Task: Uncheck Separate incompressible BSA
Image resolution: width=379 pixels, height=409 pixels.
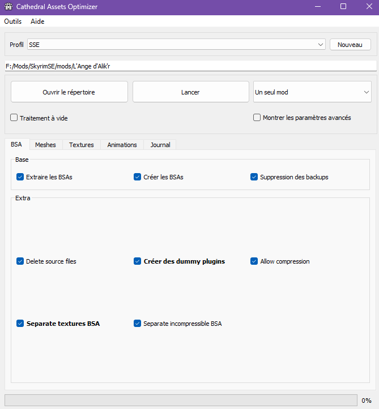Action: [x=138, y=324]
